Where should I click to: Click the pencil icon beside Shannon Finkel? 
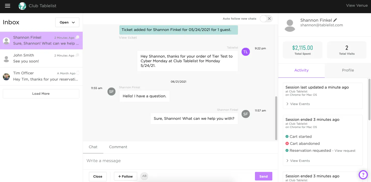point(335,20)
